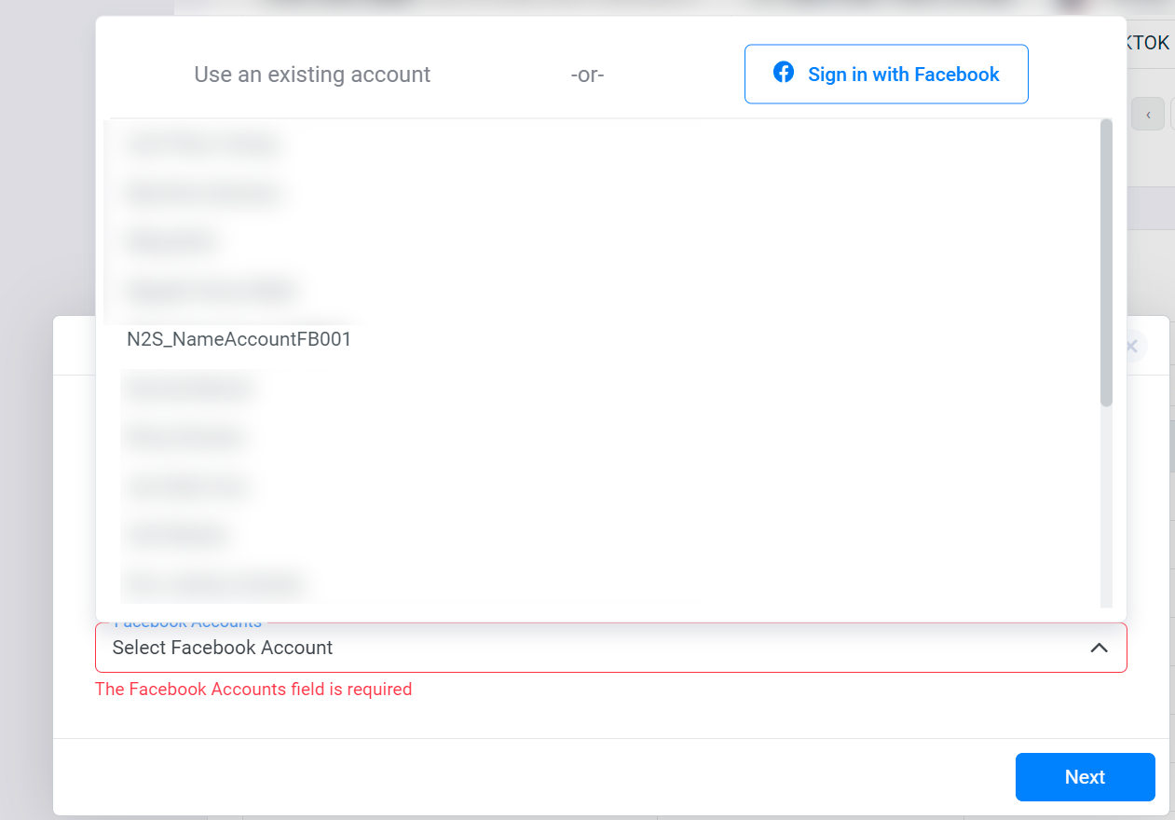Click the "Facebook Accounts field is required" error
Viewport: 1175px width, 820px height.
point(253,690)
